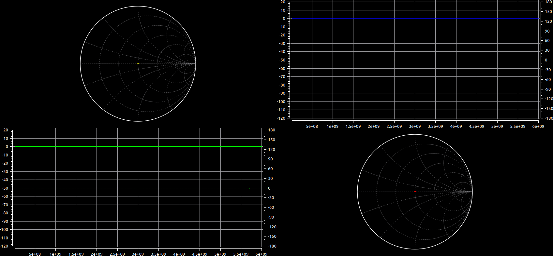Click '-70' on the green-trace plot's magnitude axis

coord(5,205)
